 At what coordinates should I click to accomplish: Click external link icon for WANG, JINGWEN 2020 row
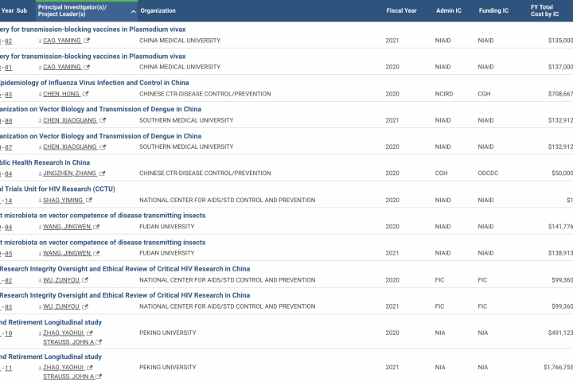coord(96,227)
